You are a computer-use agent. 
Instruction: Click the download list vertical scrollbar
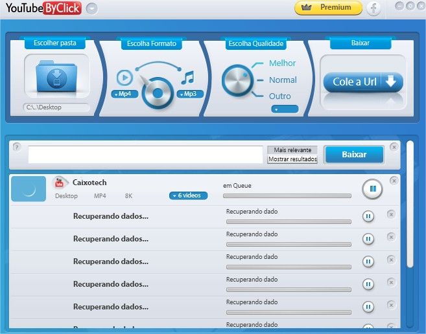coord(410,203)
